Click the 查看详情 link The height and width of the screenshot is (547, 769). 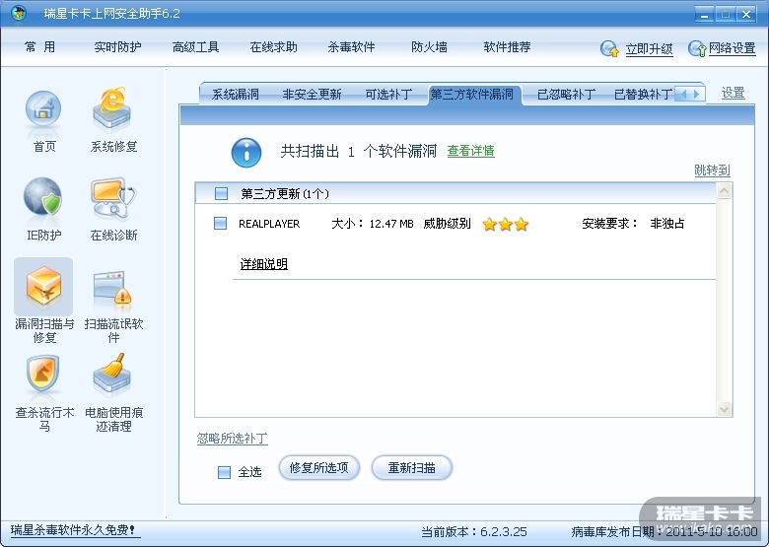(x=471, y=151)
